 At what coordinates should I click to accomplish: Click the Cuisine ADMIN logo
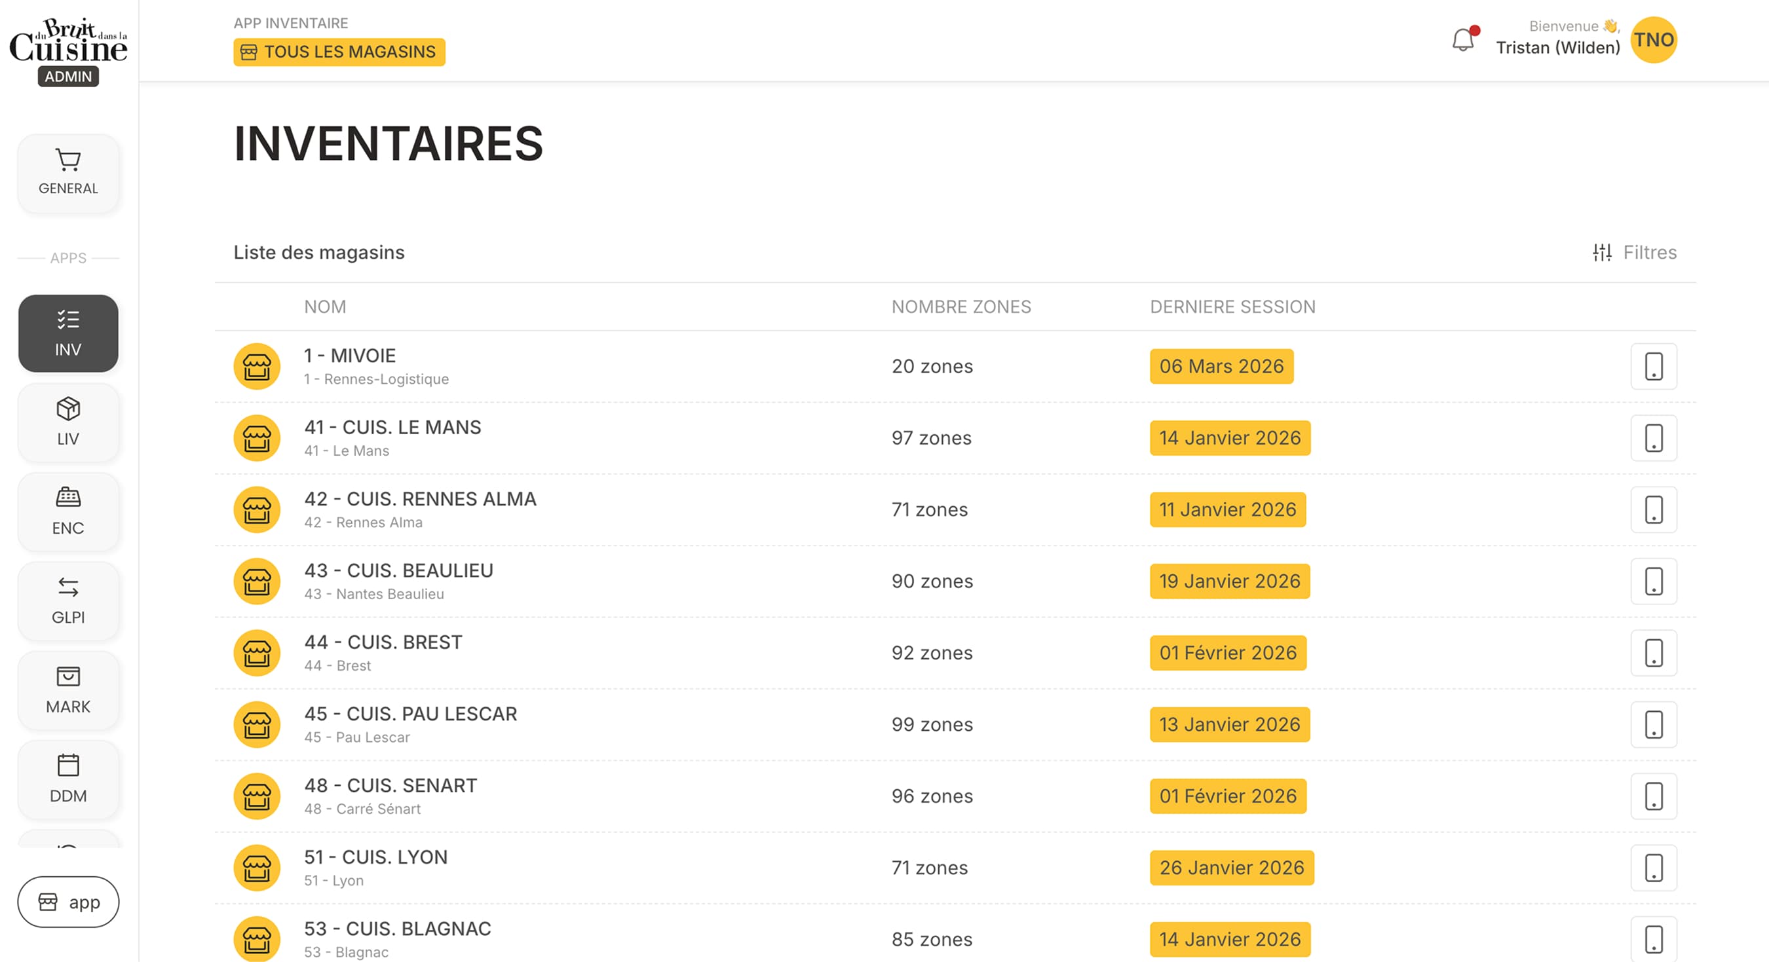point(68,52)
